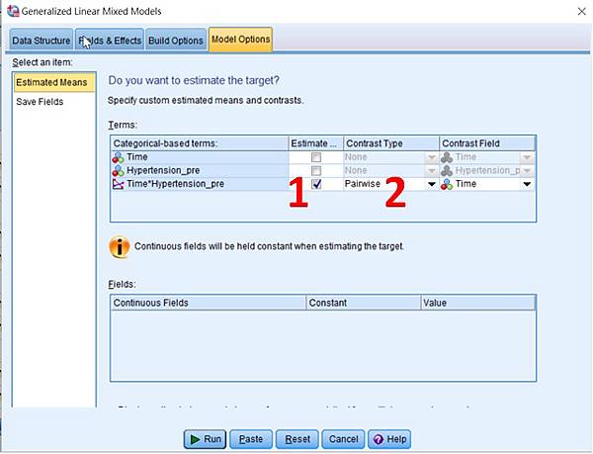Click the orange information icon
The image size is (593, 454).
point(120,247)
